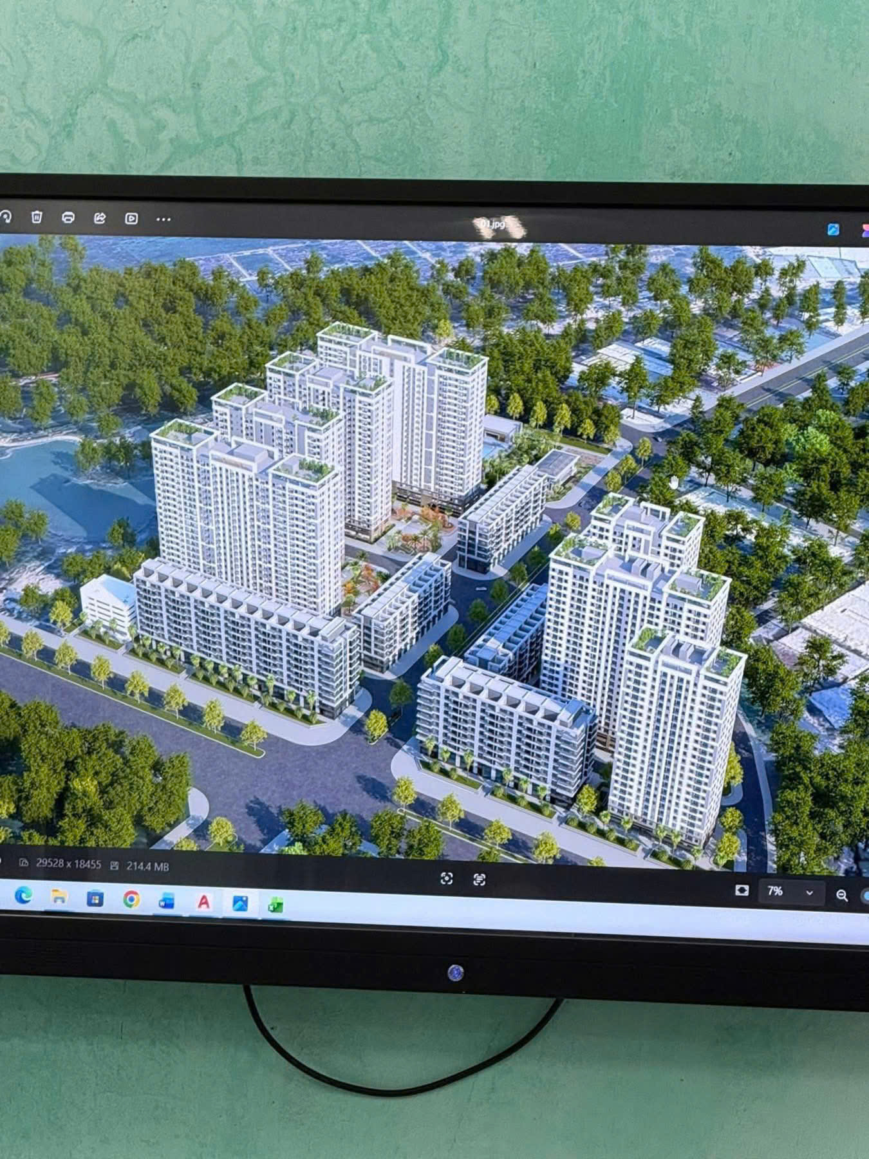Delete the photo with the trash icon
Viewport: 869px width, 1159px height.
tap(37, 216)
